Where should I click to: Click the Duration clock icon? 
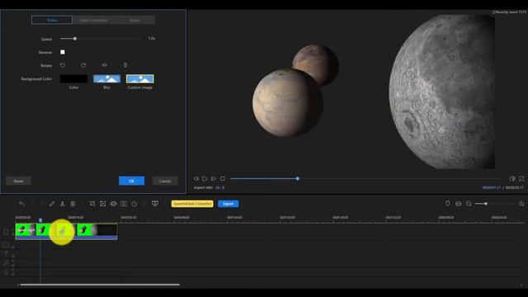[x=134, y=204]
